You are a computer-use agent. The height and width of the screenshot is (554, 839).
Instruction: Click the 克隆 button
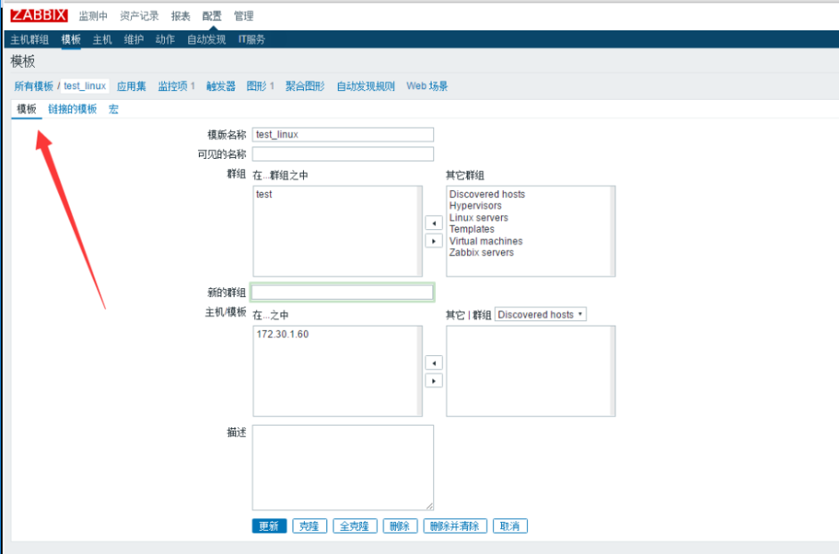point(309,526)
